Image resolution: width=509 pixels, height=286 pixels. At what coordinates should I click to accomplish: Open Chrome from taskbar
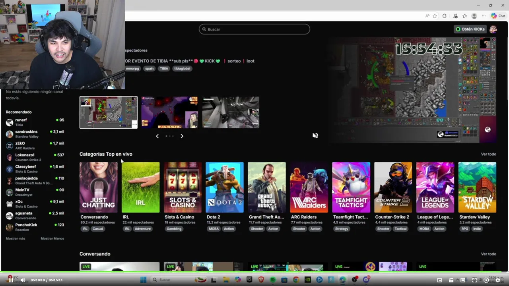[x=296, y=280]
